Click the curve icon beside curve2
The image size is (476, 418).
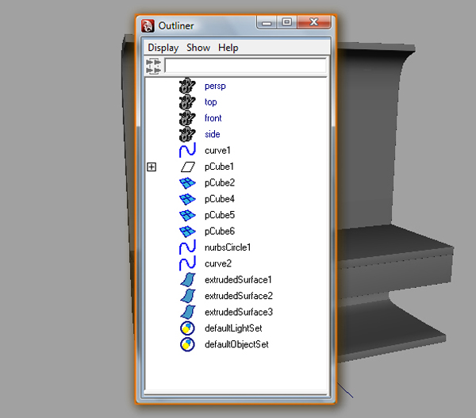(x=187, y=263)
